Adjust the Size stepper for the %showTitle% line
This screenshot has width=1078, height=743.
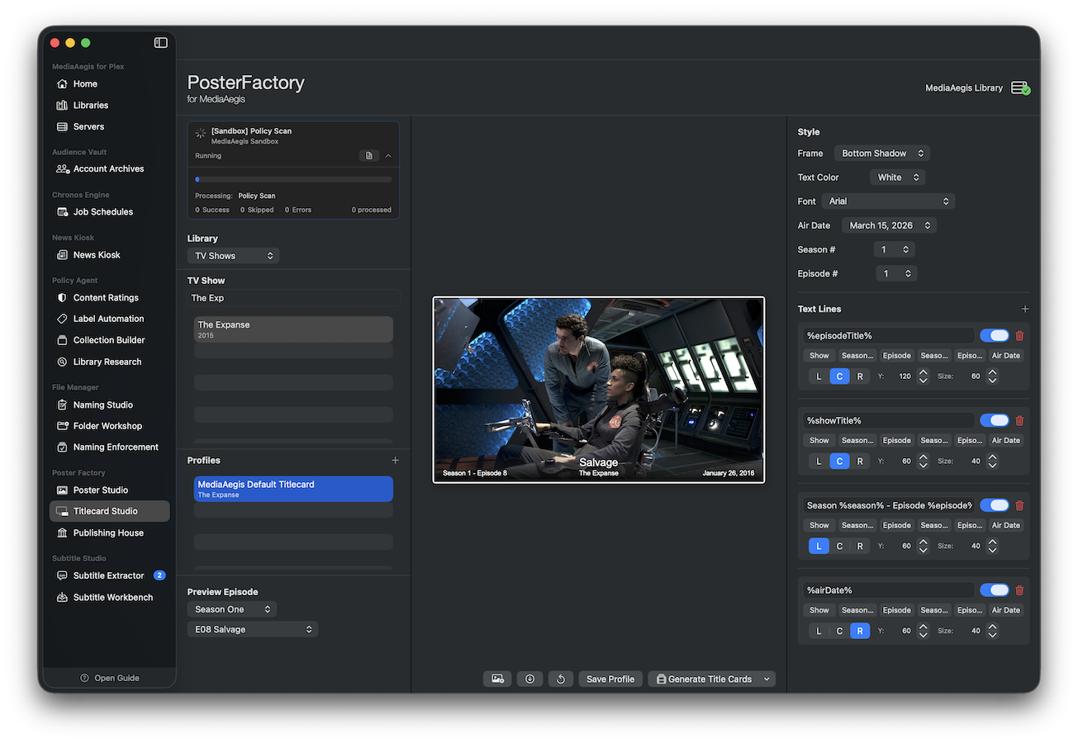(x=992, y=461)
